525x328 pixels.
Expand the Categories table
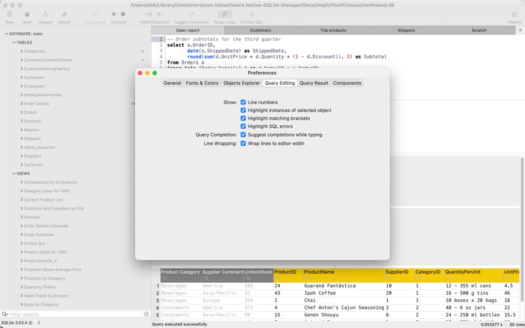point(22,51)
